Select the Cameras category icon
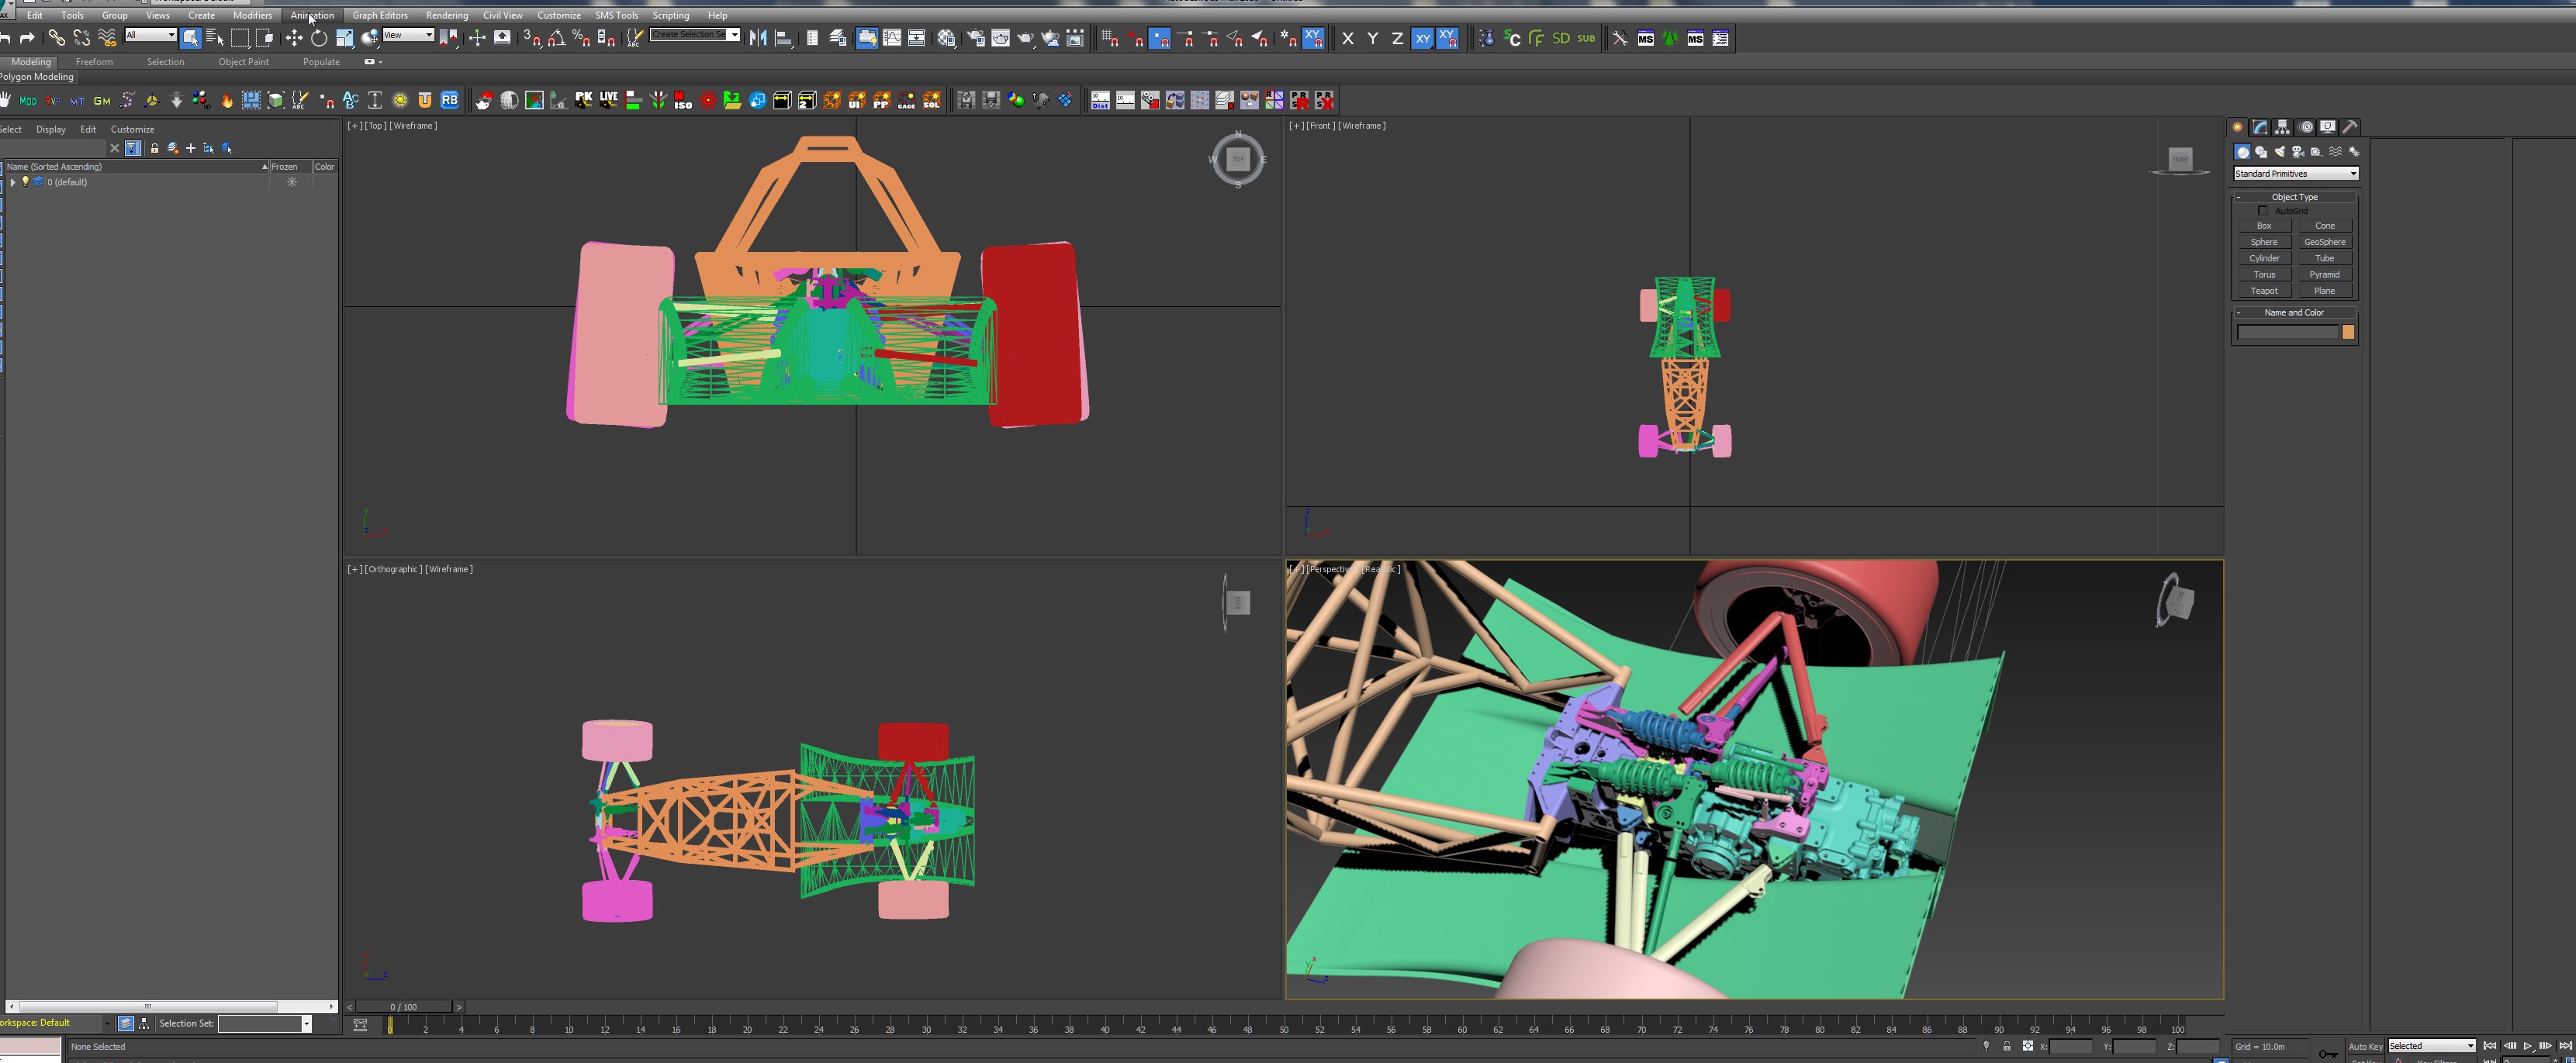 [x=2298, y=152]
